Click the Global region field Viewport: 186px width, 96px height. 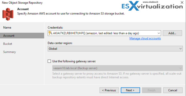[x=115, y=49]
